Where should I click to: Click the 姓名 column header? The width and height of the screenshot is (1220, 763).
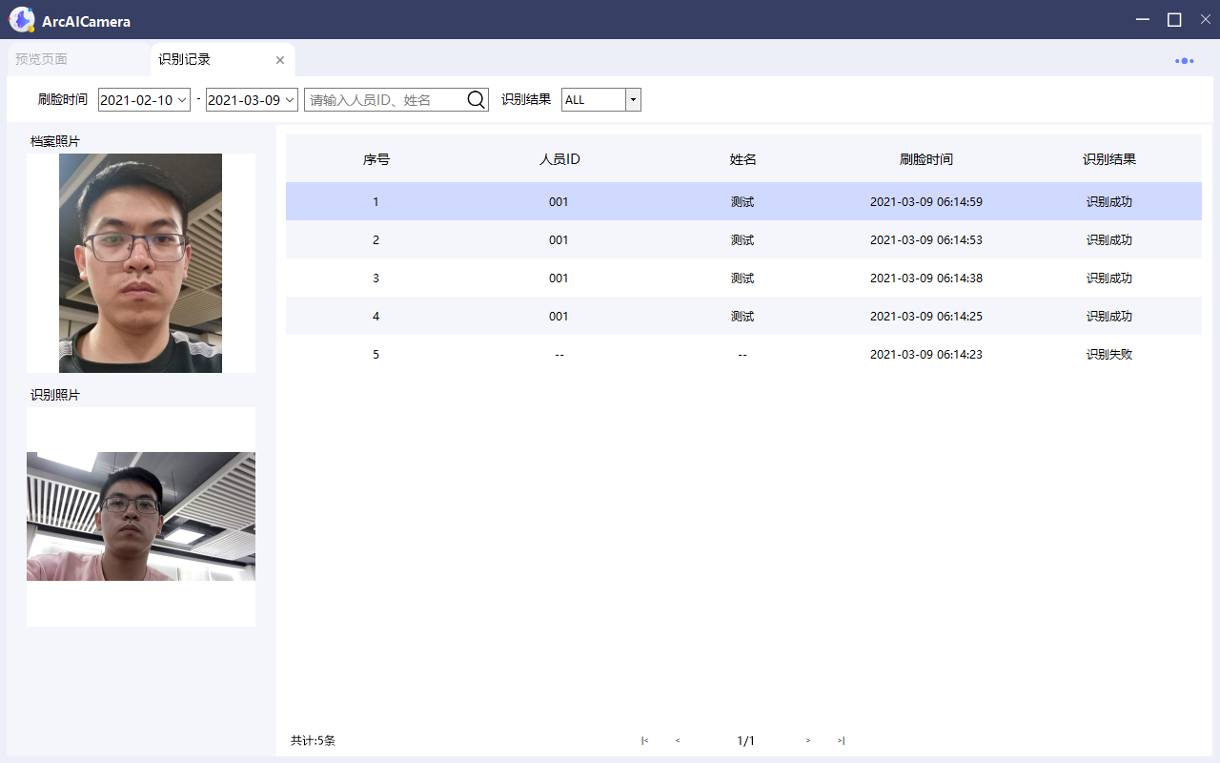pos(742,159)
